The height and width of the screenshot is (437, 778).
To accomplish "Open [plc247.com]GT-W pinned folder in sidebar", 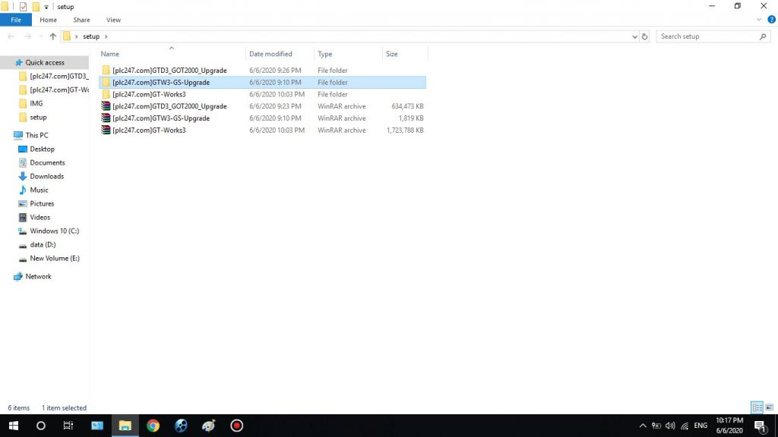I will tap(59, 90).
